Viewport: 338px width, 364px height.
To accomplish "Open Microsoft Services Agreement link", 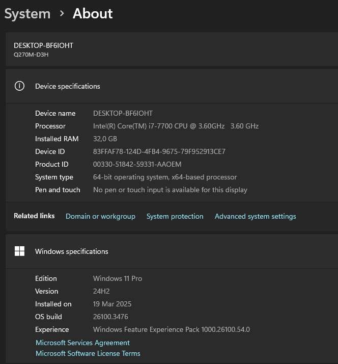I will [83, 343].
